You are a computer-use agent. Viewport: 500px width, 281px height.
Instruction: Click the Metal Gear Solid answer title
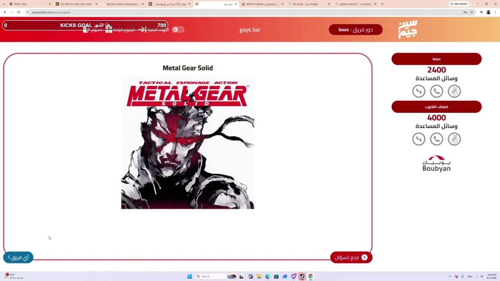pyautogui.click(x=187, y=68)
